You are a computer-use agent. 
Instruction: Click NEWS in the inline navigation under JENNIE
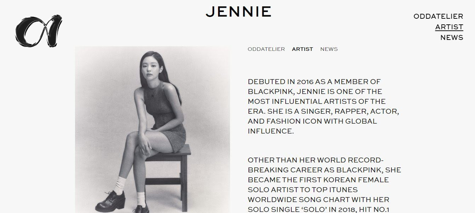click(329, 49)
